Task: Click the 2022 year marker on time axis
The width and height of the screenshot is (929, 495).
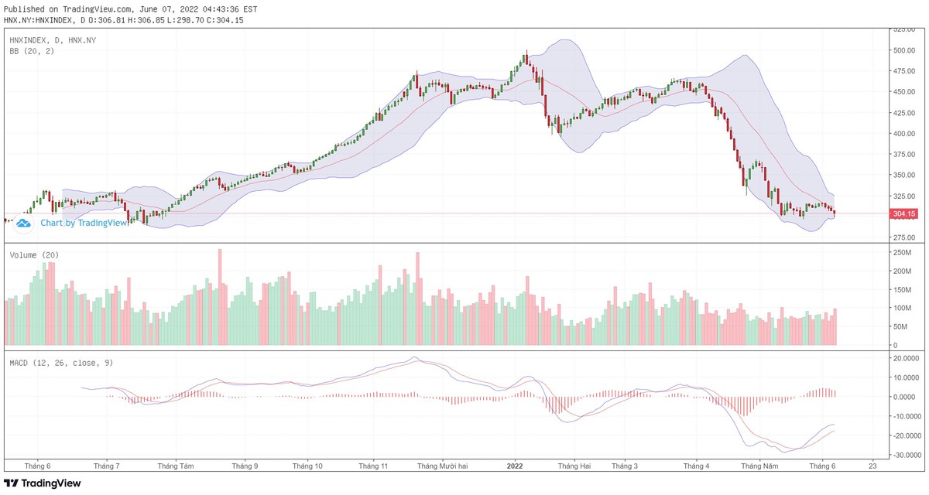Action: pyautogui.click(x=516, y=466)
